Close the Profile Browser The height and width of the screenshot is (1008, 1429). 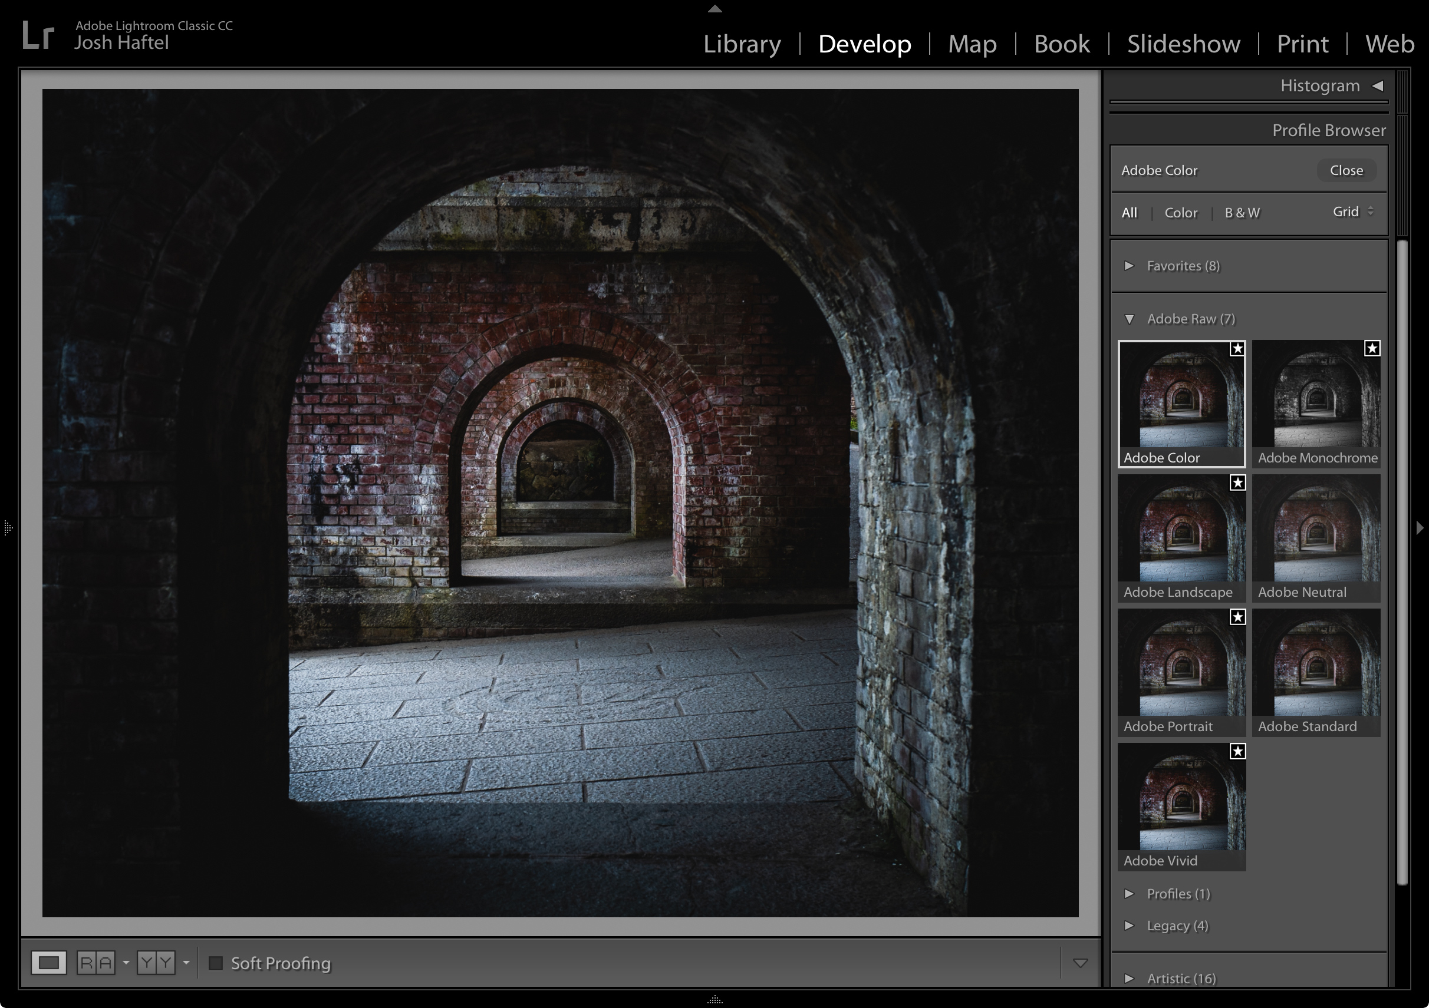pos(1346,170)
